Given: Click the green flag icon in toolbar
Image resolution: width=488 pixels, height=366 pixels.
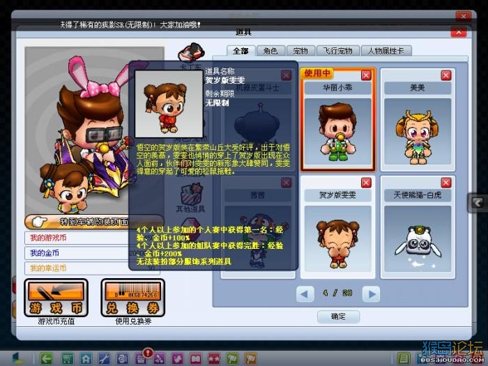Looking at the screenshot, I should (233, 359).
